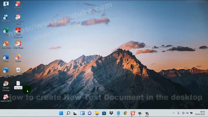Select the PowerPoint desktop shortcut
Viewport: 208px width, 117px height.
(6, 45)
